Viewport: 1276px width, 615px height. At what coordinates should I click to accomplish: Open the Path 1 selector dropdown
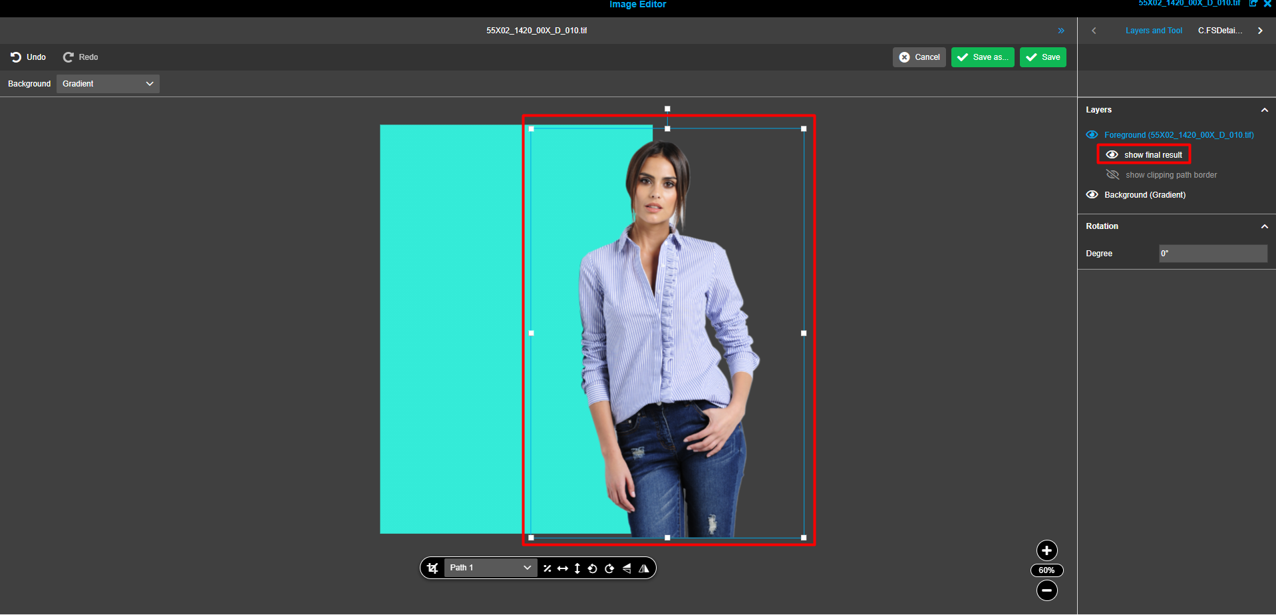(x=490, y=568)
